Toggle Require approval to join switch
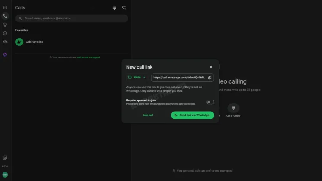The width and height of the screenshot is (322, 181). click(210, 102)
